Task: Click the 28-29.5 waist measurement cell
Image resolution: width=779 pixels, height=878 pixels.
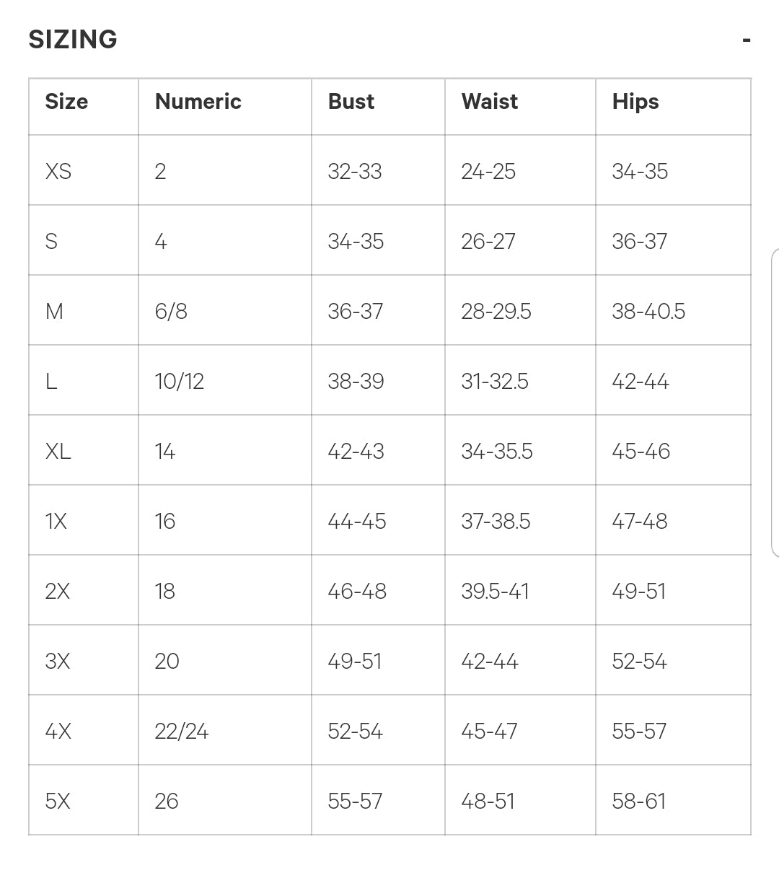Action: (496, 312)
